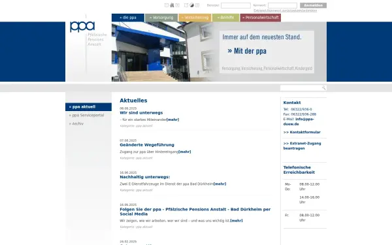Click the '14.00-16.00 Uhr' hours entry
392x245 pixels.
click(x=309, y=200)
